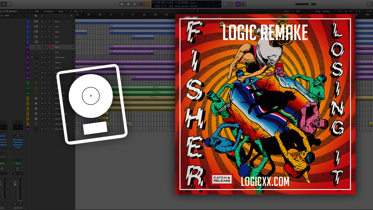373x210 pixels.
Task: Mute the Stereo Out channel strip
Action: coord(15,204)
